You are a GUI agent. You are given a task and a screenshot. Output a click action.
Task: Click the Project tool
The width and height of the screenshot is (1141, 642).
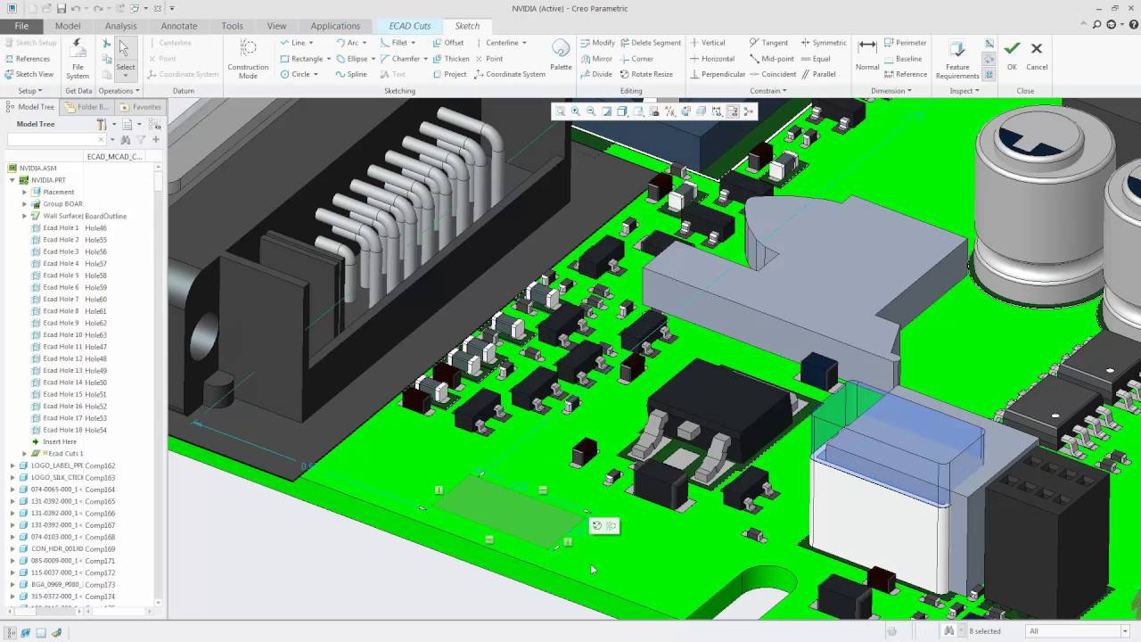point(449,74)
